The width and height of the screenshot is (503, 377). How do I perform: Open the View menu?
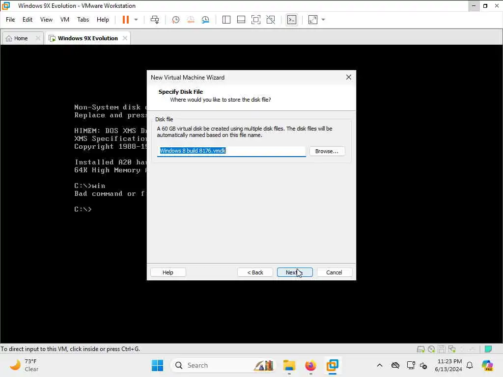point(46,20)
